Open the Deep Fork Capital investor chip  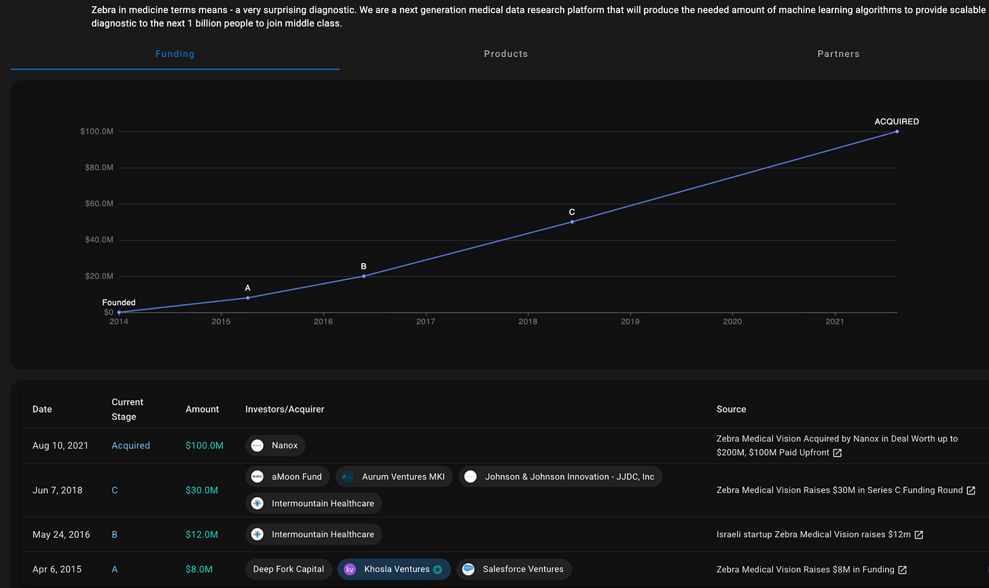click(x=289, y=569)
